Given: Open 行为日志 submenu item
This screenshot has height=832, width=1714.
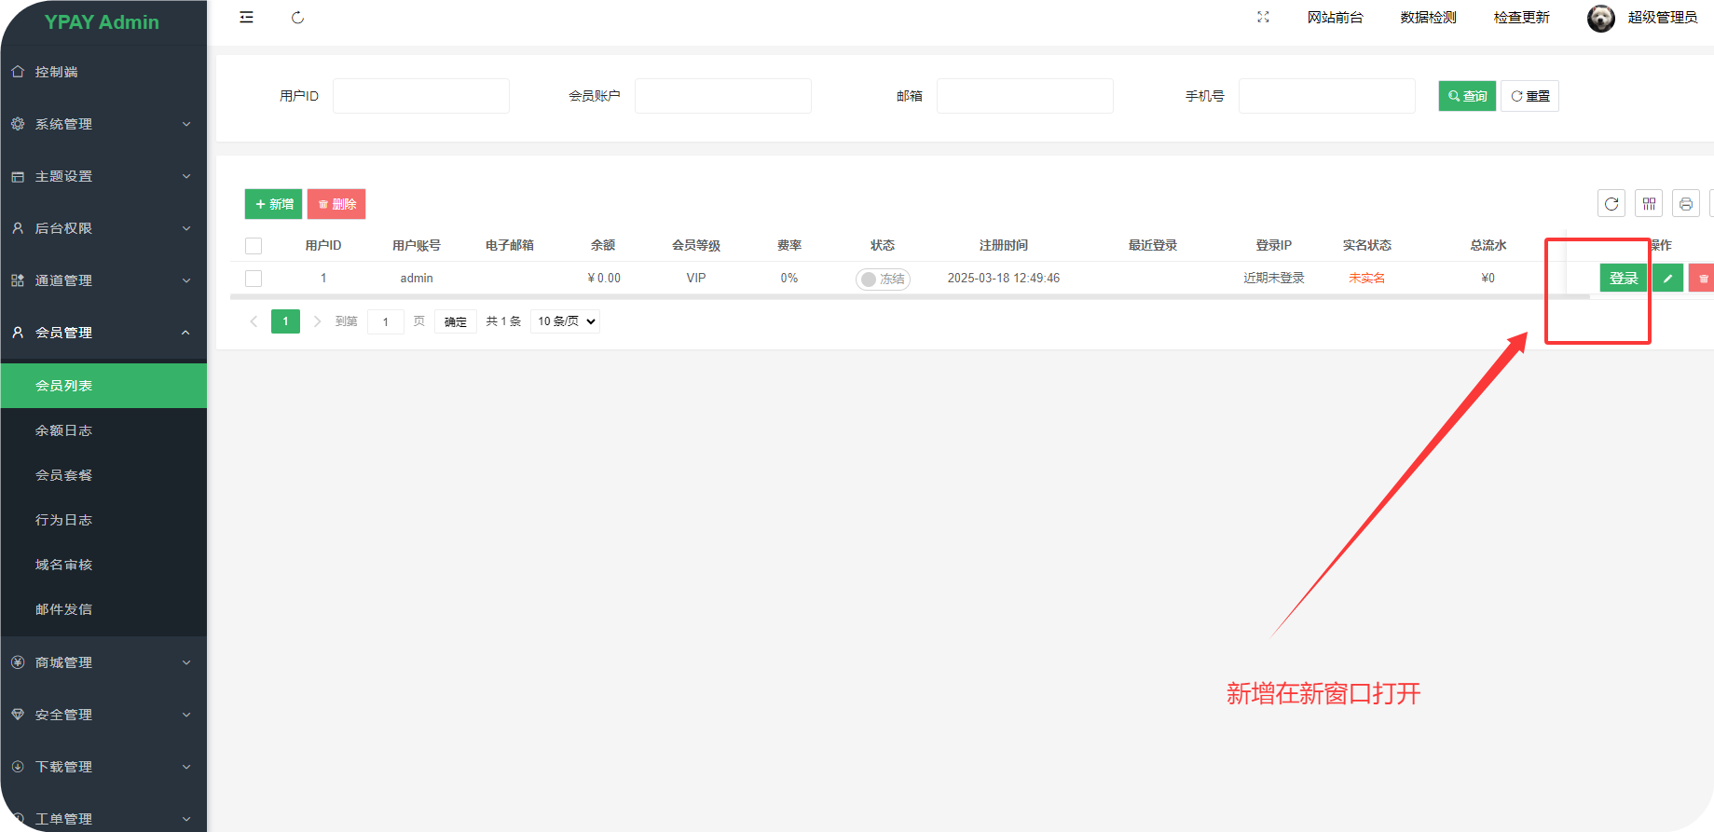Looking at the screenshot, I should click(103, 520).
